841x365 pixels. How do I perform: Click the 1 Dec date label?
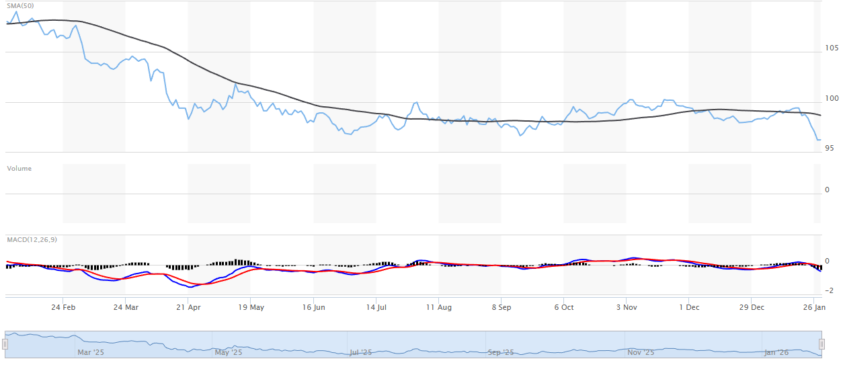click(689, 307)
